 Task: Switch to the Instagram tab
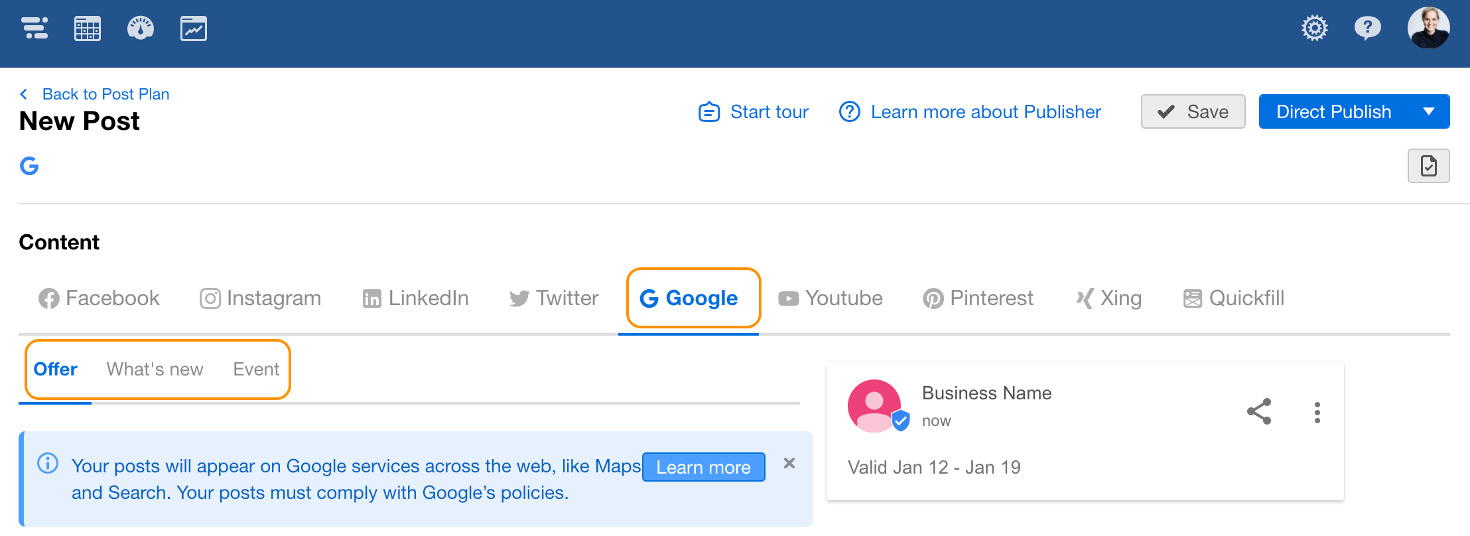coord(261,299)
